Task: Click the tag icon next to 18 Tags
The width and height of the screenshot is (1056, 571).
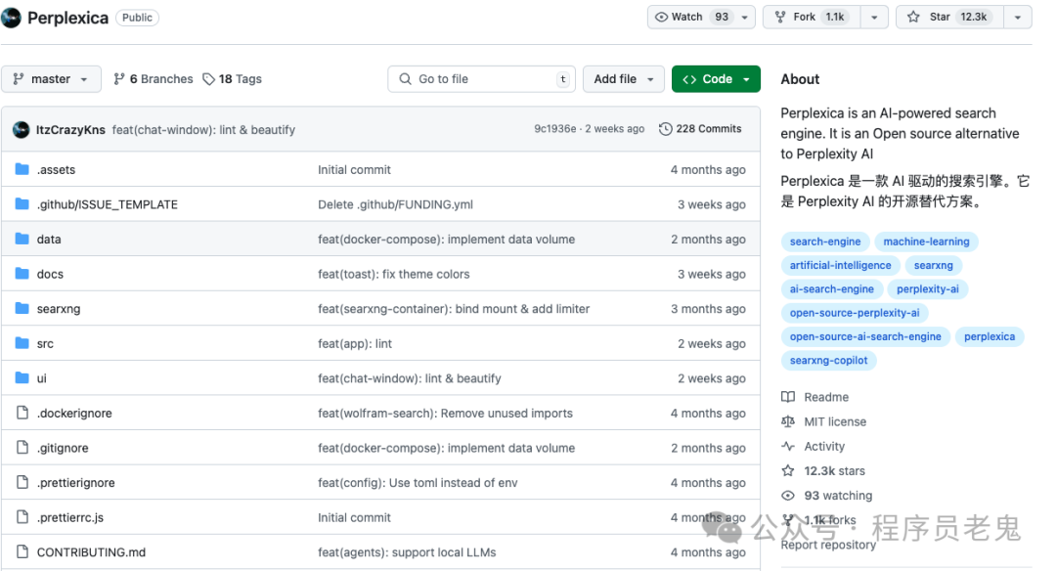Action: coord(209,79)
